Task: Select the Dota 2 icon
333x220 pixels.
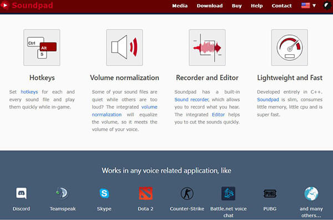Action: (x=145, y=193)
